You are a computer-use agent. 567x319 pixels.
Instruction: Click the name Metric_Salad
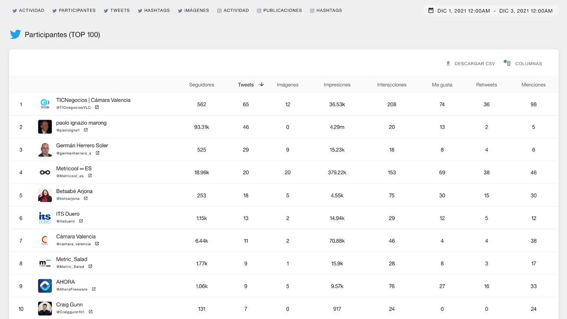[x=72, y=259]
